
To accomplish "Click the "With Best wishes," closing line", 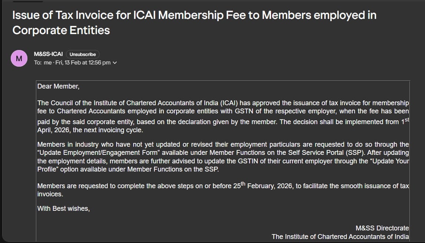I will point(63,209).
